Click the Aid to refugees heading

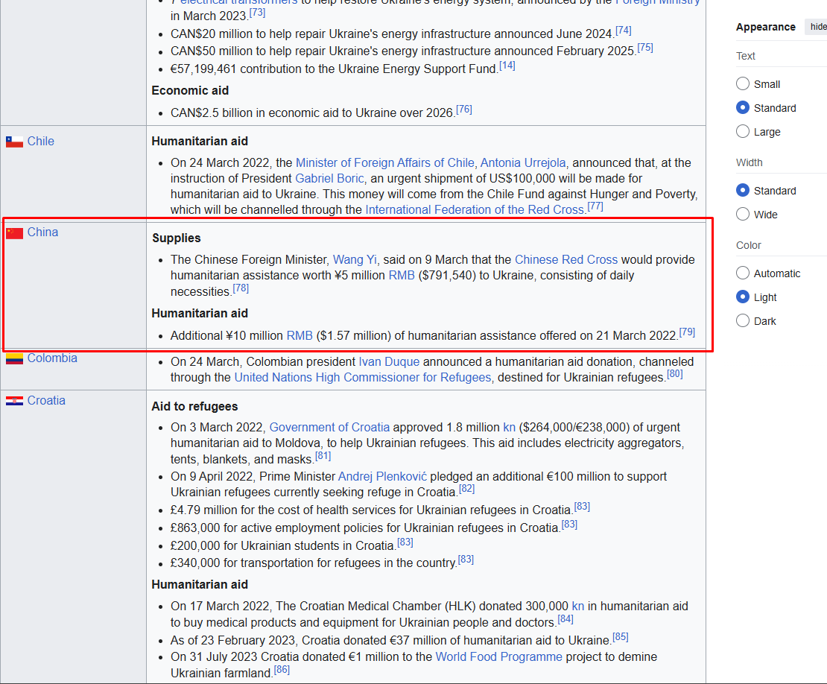click(194, 407)
